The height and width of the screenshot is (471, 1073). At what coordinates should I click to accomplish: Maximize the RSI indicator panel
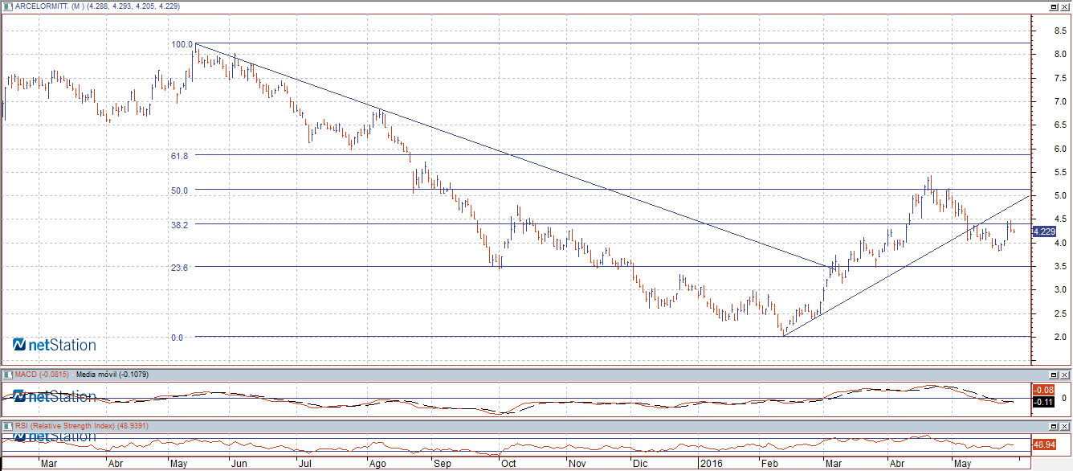point(1054,425)
